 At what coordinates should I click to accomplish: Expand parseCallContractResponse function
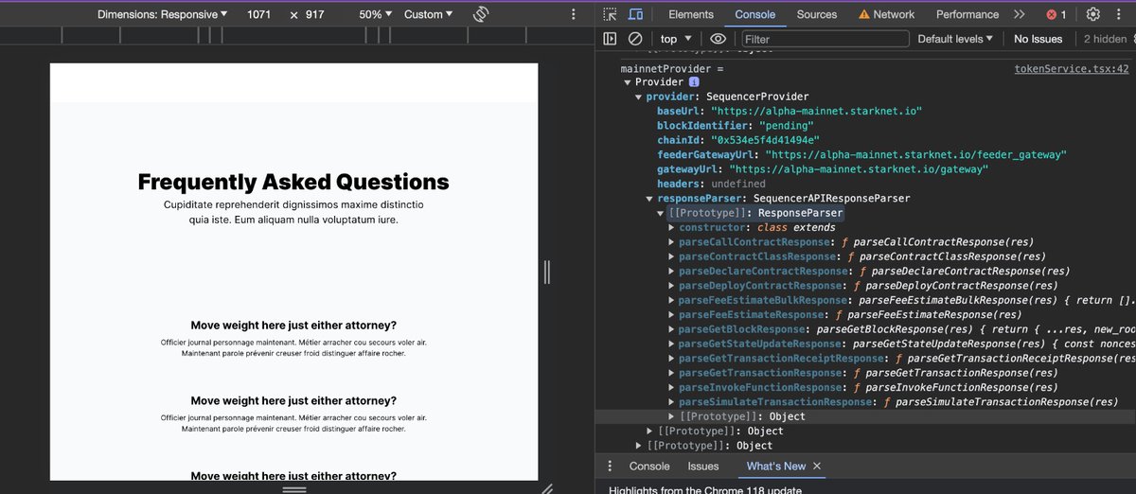click(672, 242)
